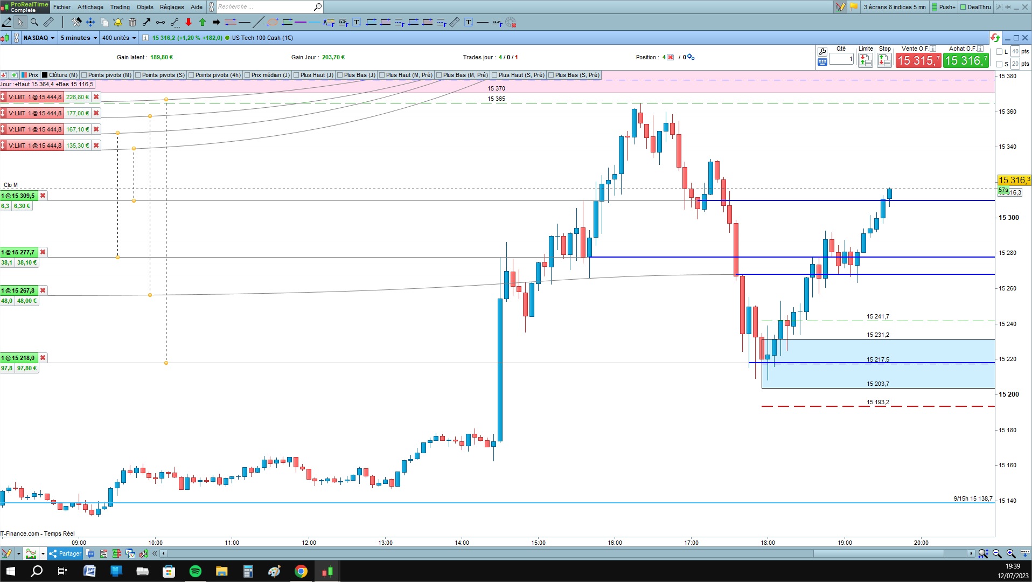The width and height of the screenshot is (1032, 582).
Task: Enable the L pts checkbox
Action: point(999,52)
